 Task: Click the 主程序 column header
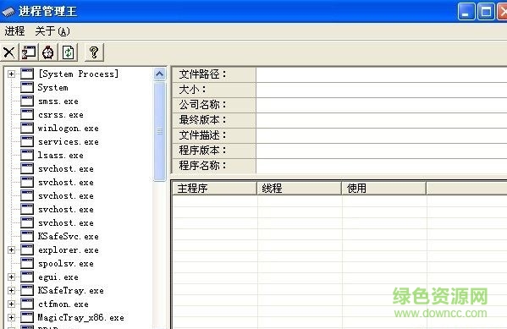[214, 188]
